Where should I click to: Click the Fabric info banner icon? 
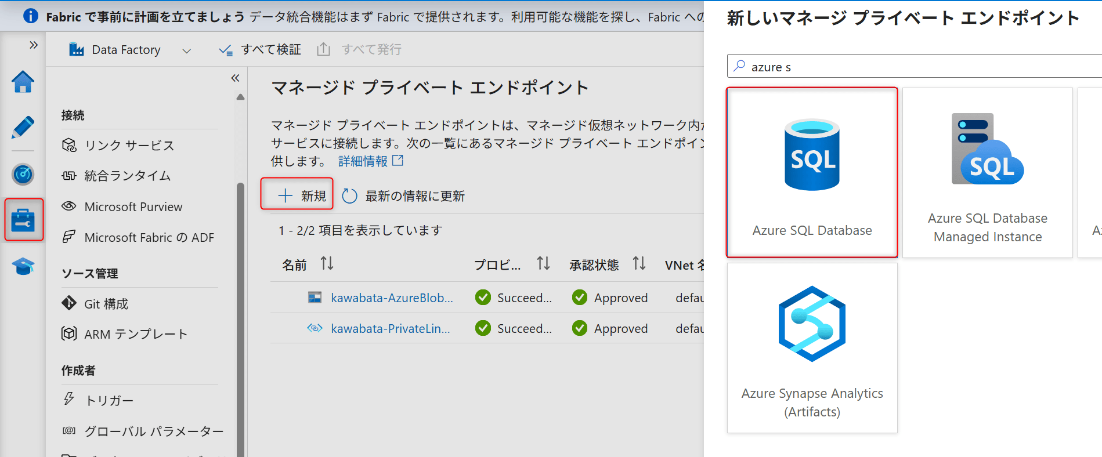tap(31, 16)
